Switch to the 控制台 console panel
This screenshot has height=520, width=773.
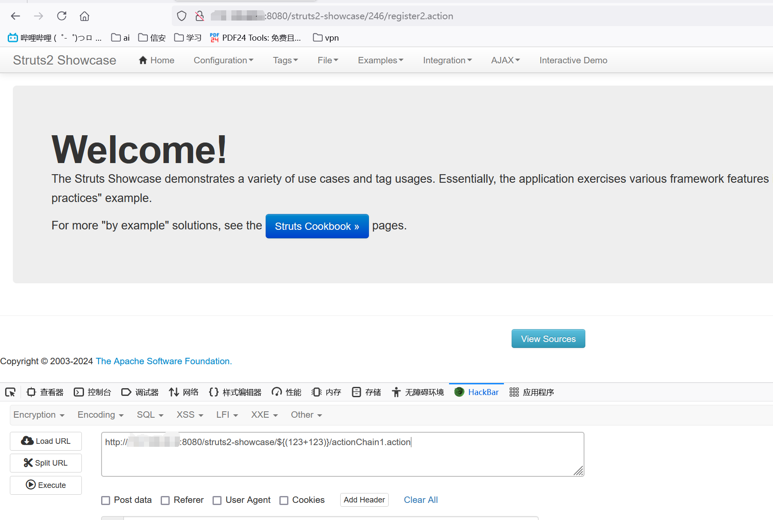(93, 392)
